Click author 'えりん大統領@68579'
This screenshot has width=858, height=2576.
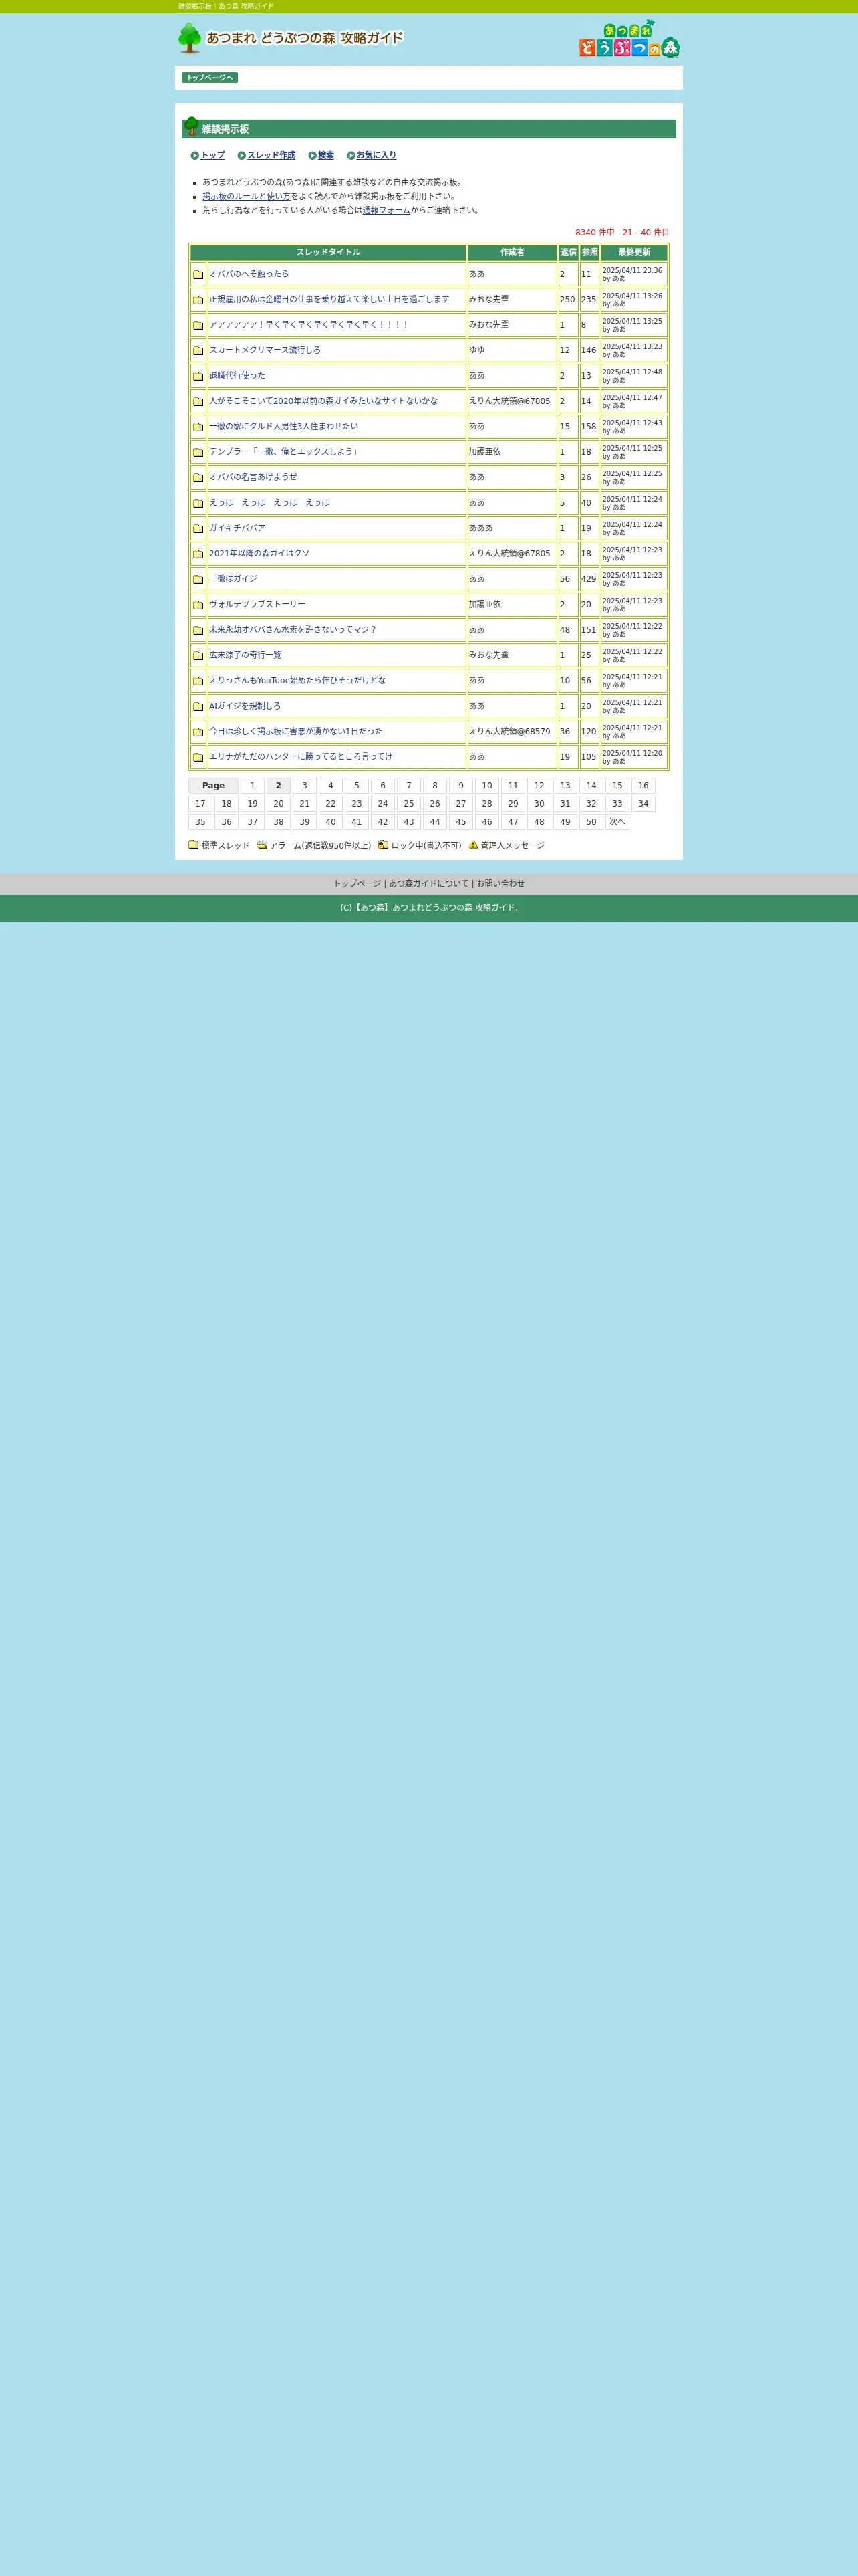[x=509, y=732]
